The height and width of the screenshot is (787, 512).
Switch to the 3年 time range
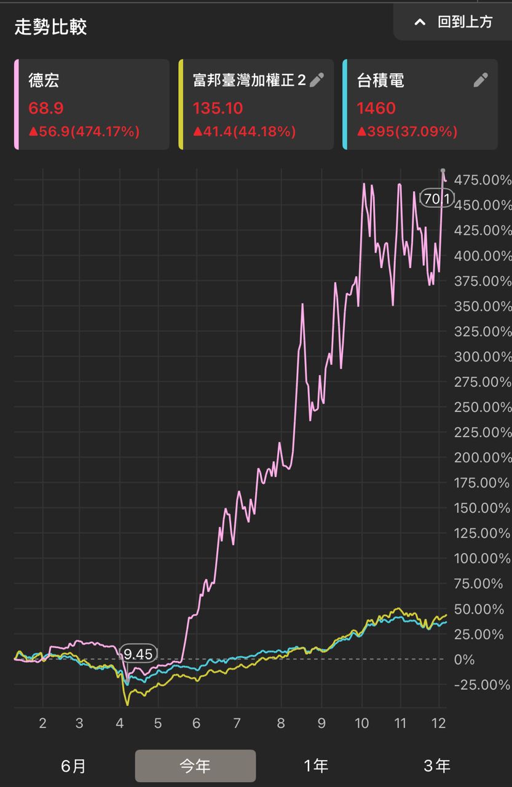(x=437, y=765)
